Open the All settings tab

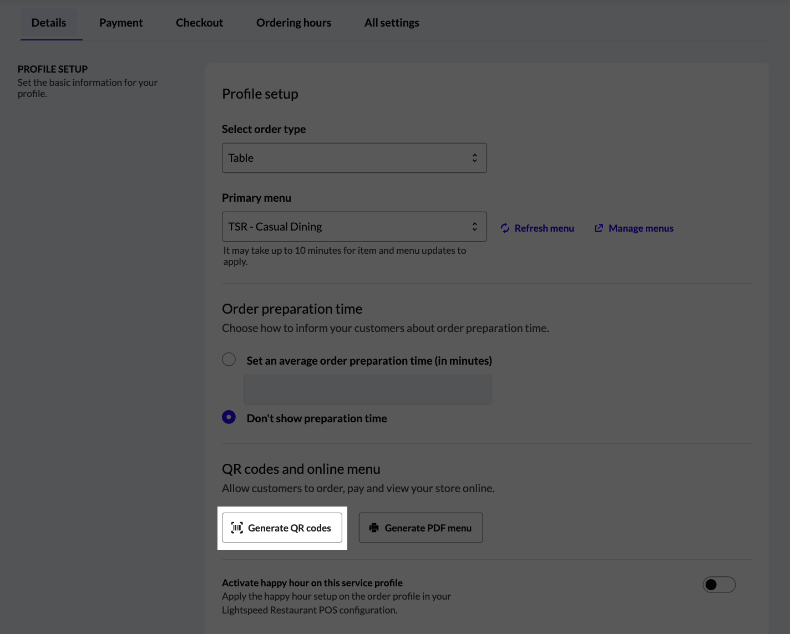pyautogui.click(x=392, y=23)
